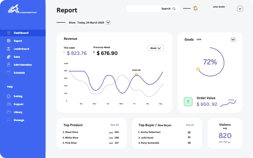Click the Setting gear icon
253x158 pixels.
pyautogui.click(x=8, y=96)
